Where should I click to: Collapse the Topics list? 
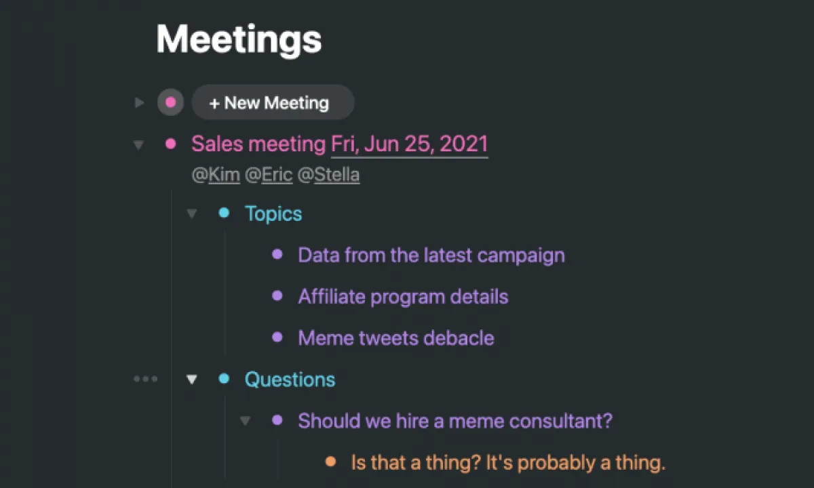192,213
